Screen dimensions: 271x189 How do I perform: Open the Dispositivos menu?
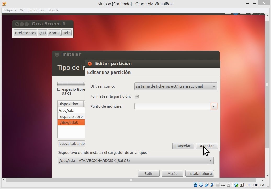click(x=37, y=10)
